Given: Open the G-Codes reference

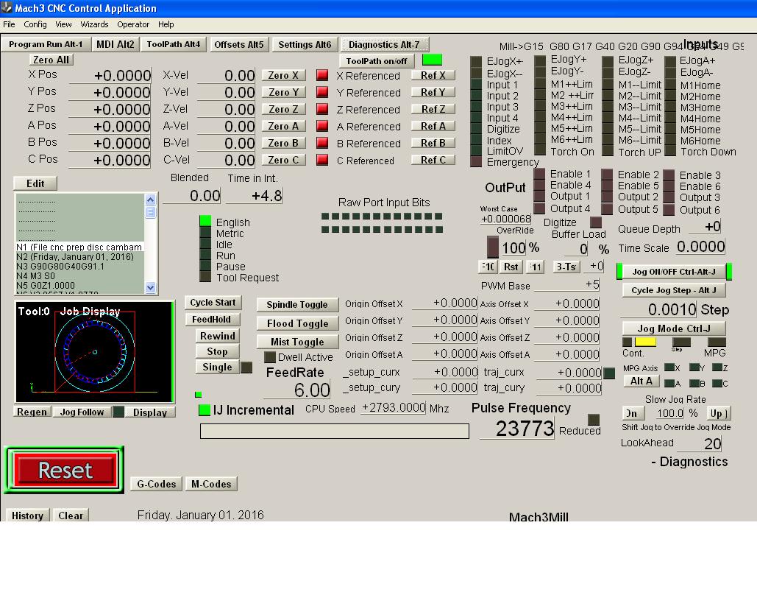Looking at the screenshot, I should [157, 484].
